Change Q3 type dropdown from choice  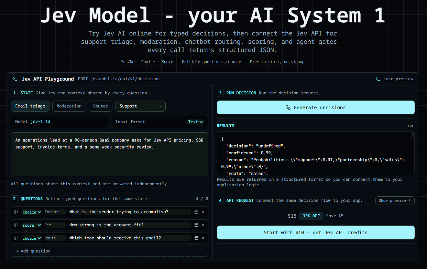click(32, 238)
